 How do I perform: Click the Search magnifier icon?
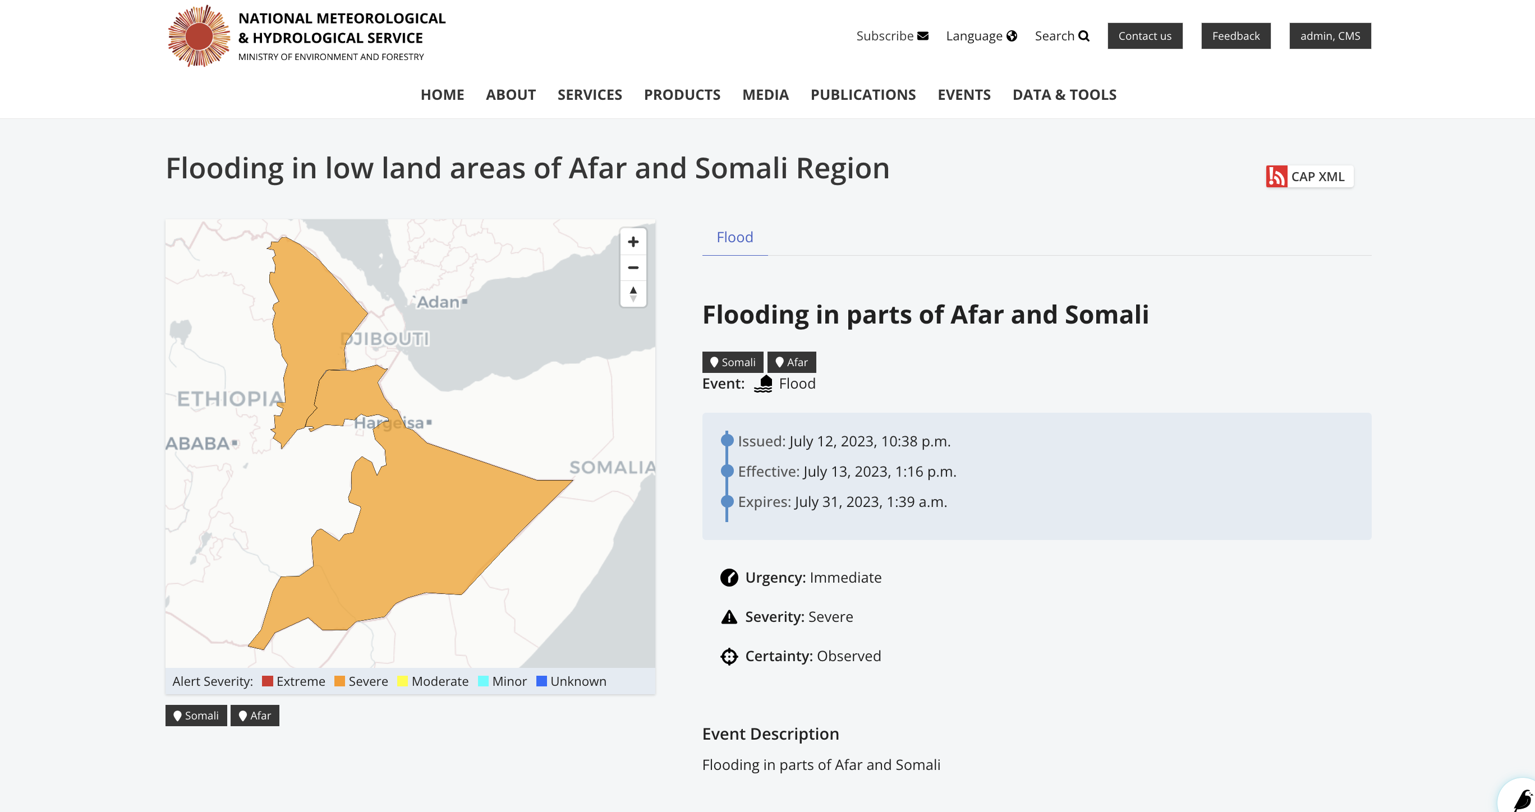(x=1084, y=36)
